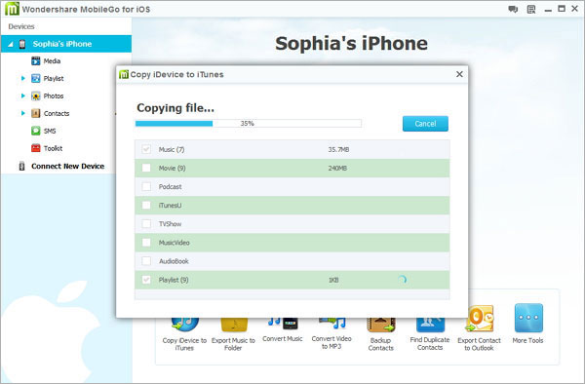Select the Photos sunflower icon
The image size is (585, 384).
point(36,96)
